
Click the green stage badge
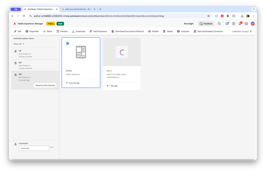pos(60,24)
